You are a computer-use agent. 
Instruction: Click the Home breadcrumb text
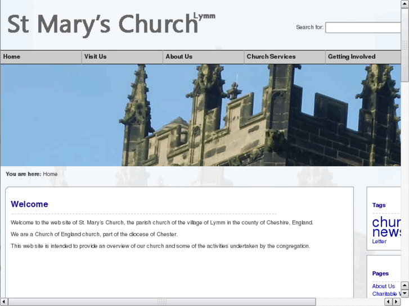tap(50, 174)
